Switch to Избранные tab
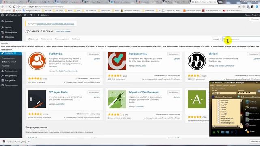Viewport: 260px width, 146px height. (x=33, y=39)
